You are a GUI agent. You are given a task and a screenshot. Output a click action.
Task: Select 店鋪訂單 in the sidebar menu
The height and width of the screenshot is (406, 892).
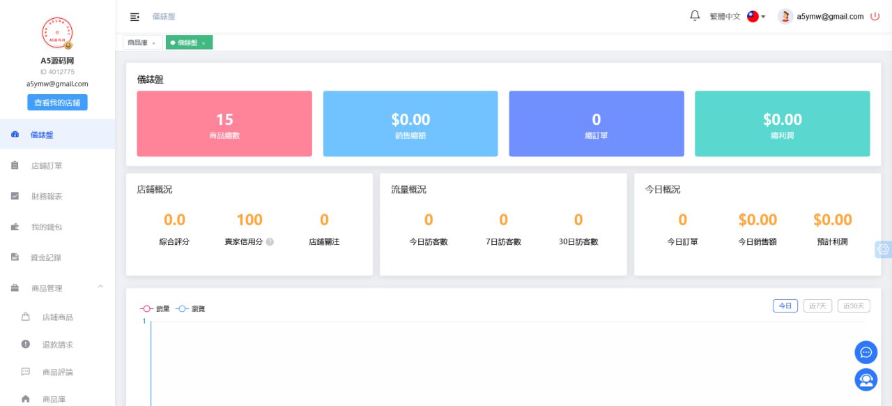coord(47,165)
